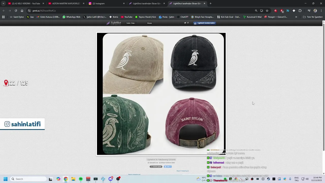Image resolution: width=325 pixels, height=183 pixels.
Task: View site information icon in address bar
Action: click(29, 11)
